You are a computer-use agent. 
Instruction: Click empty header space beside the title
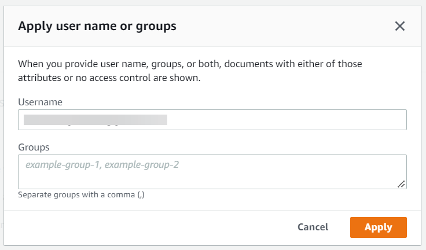click(278, 26)
